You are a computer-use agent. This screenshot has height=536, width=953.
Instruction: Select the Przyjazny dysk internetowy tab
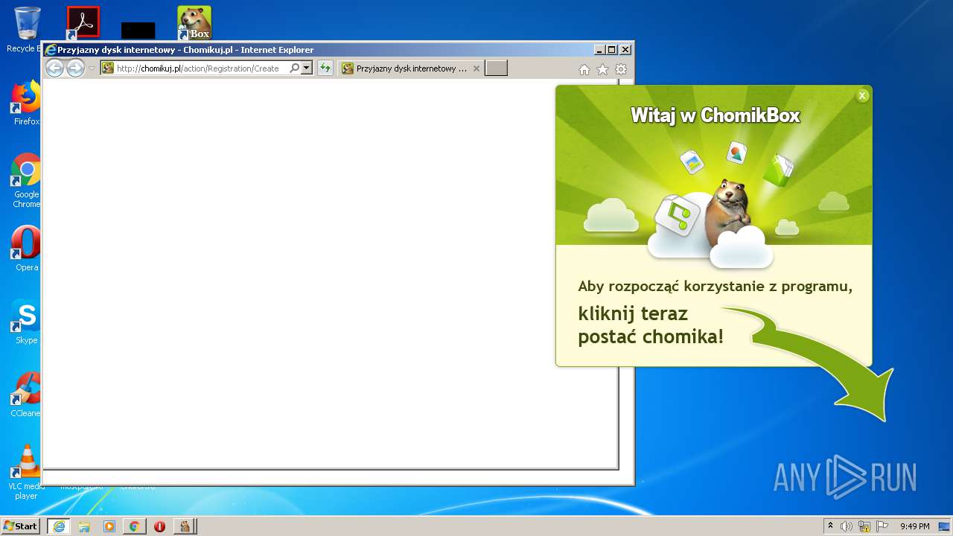point(411,68)
